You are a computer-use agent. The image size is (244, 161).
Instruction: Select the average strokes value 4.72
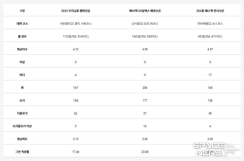point(76,49)
